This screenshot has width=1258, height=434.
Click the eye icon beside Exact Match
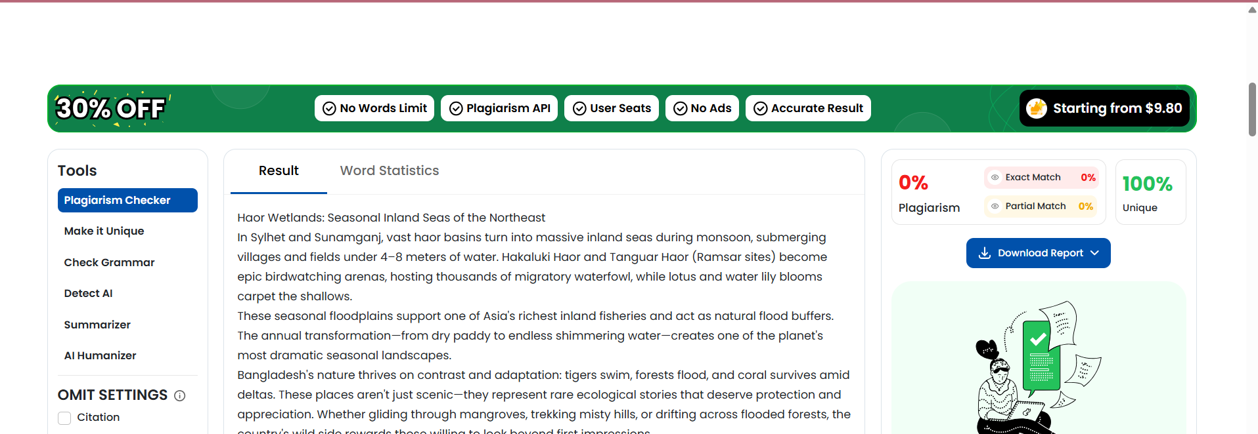tap(995, 178)
